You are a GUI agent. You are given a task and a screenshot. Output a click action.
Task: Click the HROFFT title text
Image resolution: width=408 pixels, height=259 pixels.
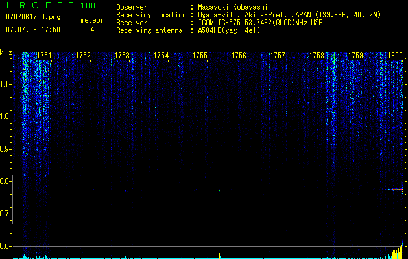point(40,5)
